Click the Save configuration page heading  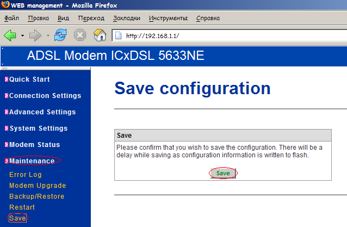coord(193,88)
